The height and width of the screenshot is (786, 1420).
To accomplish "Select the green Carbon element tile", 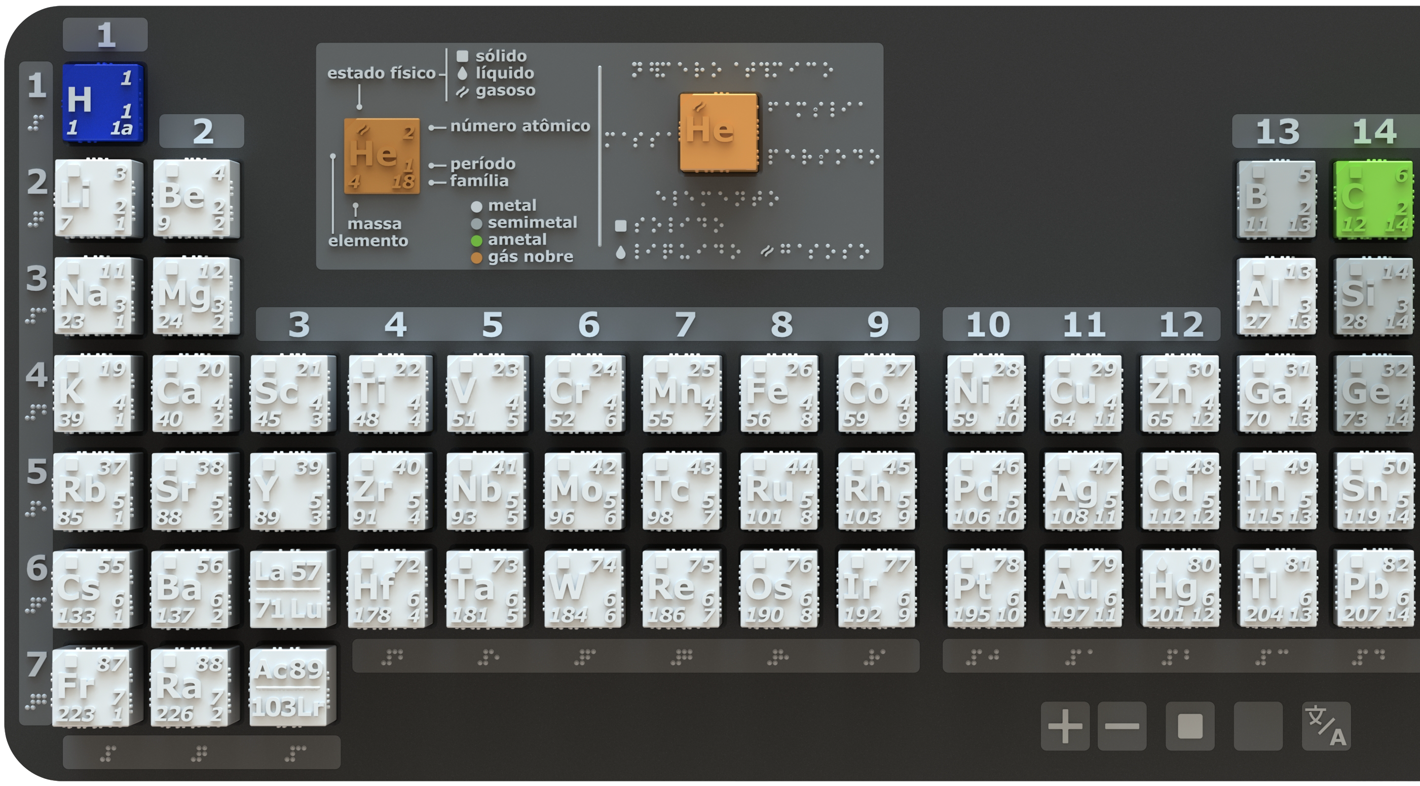I will point(1372,200).
